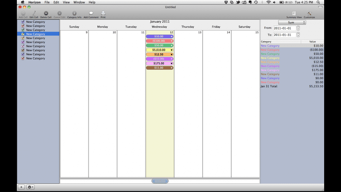Image resolution: width=341 pixels, height=192 pixels.
Task: Click the January 2011 month title
Action: [x=160, y=22]
